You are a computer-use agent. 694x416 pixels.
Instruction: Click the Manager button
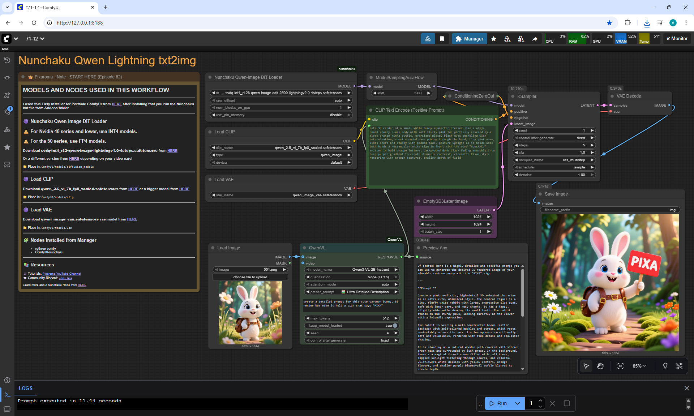(469, 39)
